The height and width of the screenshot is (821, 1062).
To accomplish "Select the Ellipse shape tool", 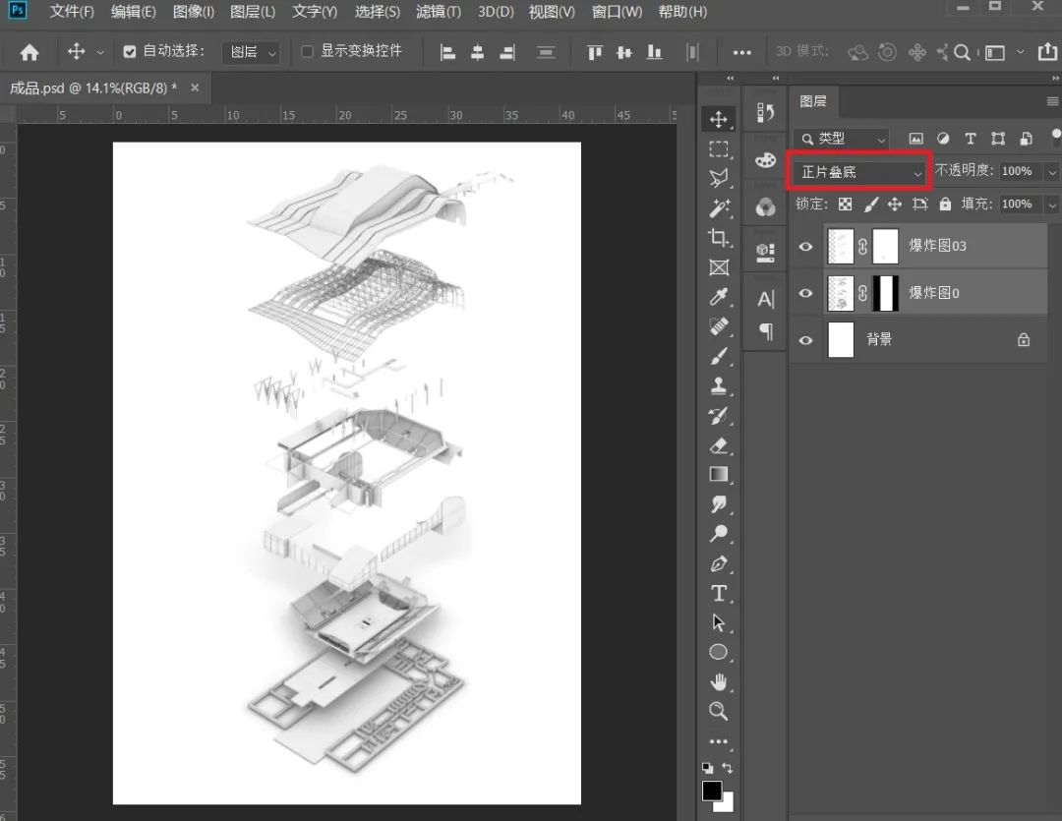I will [719, 652].
